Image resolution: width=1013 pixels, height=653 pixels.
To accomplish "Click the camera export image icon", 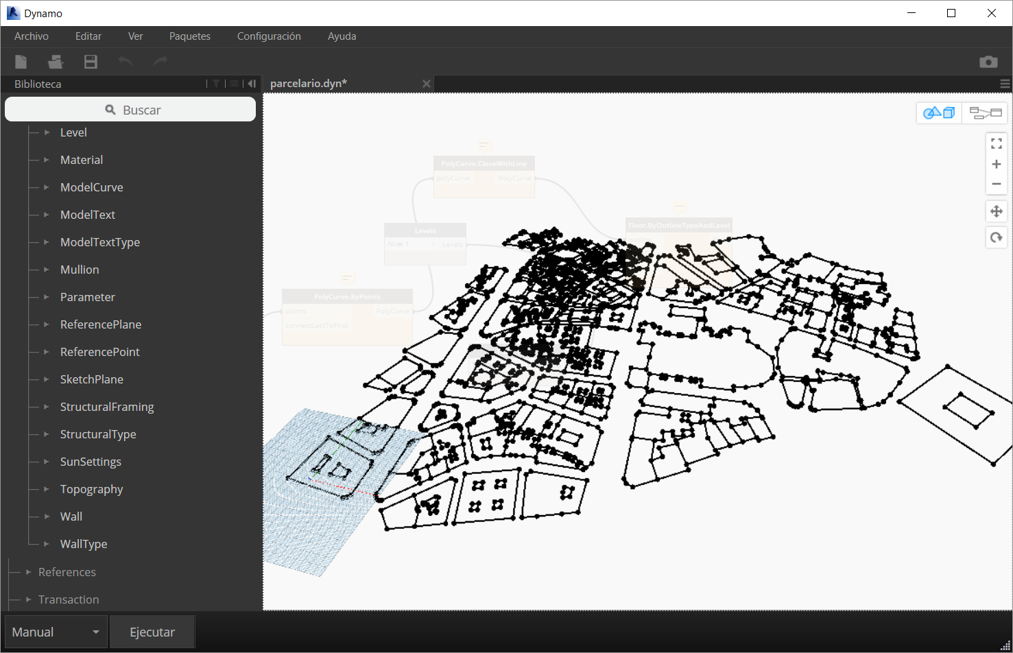I will point(988,62).
